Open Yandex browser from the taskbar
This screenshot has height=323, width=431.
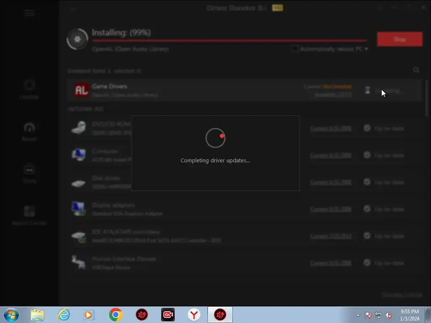[194, 315]
